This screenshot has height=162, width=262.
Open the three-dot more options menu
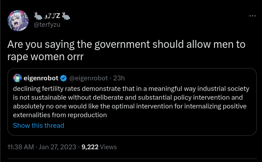pos(252,16)
